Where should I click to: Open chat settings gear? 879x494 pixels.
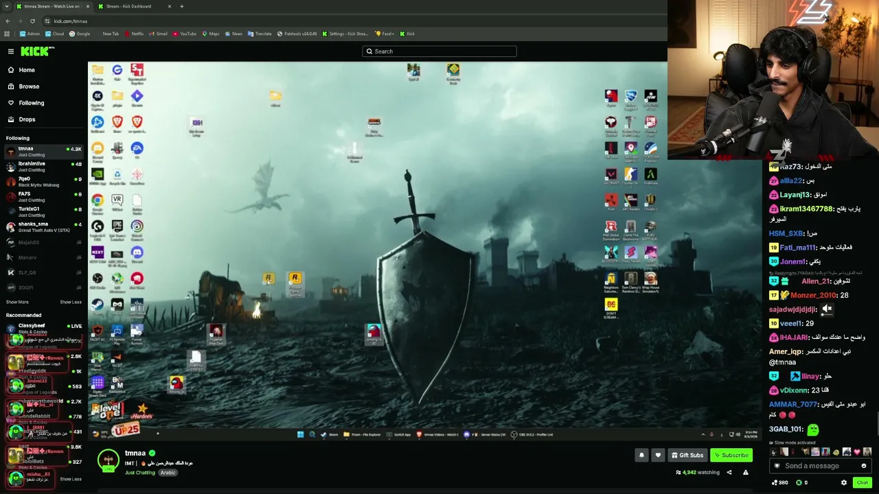pyautogui.click(x=844, y=483)
